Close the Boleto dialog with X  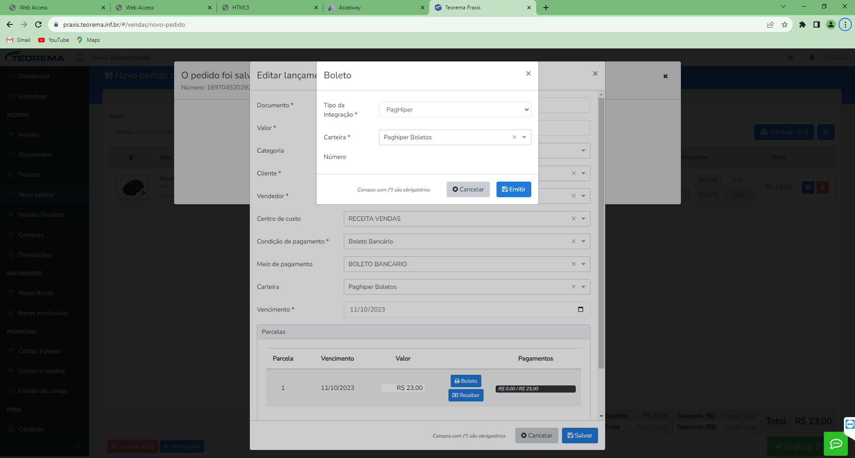point(528,73)
